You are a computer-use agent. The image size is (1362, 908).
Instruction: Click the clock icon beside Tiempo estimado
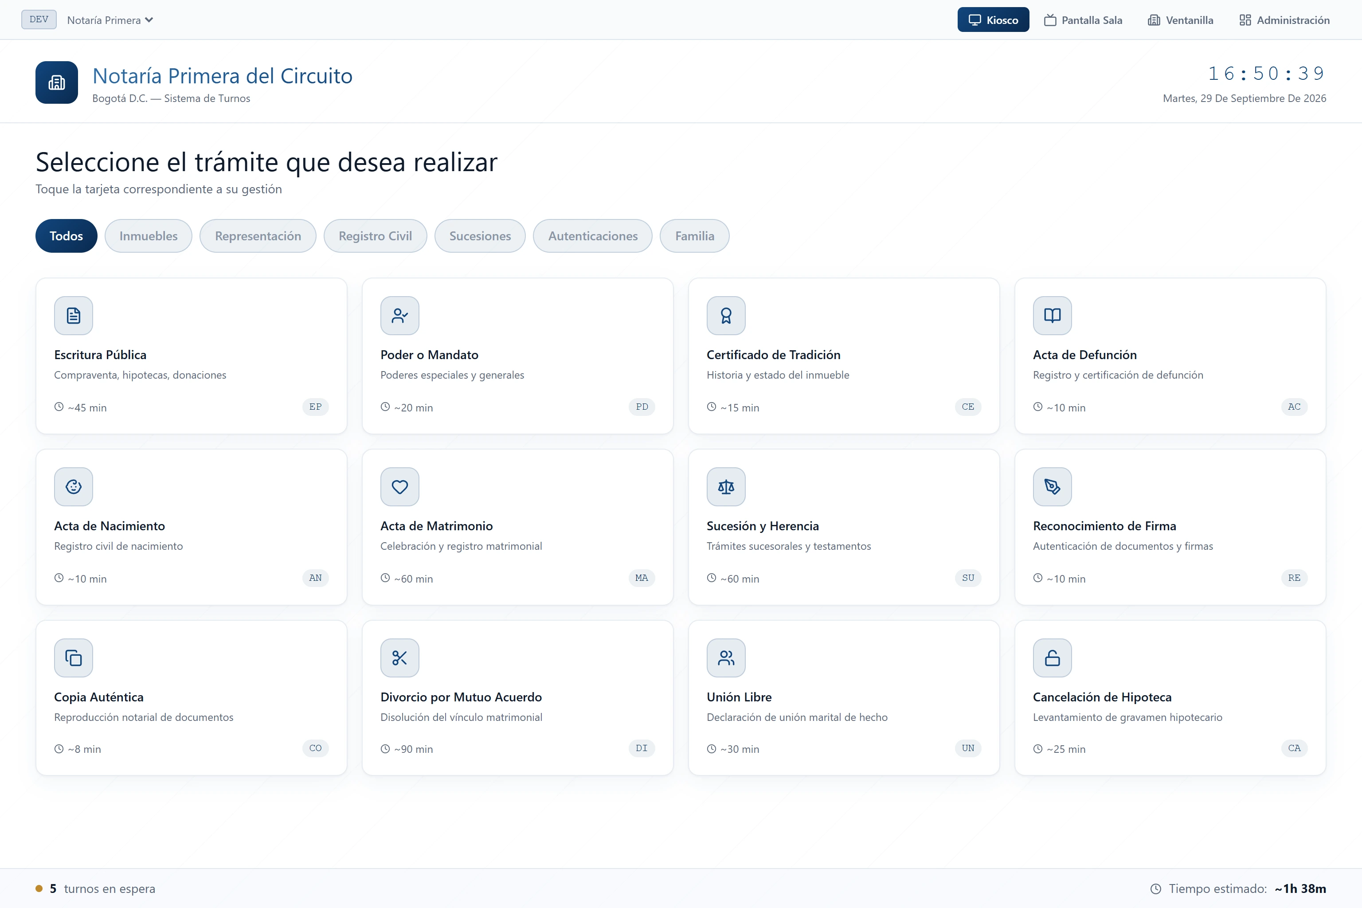1155,889
